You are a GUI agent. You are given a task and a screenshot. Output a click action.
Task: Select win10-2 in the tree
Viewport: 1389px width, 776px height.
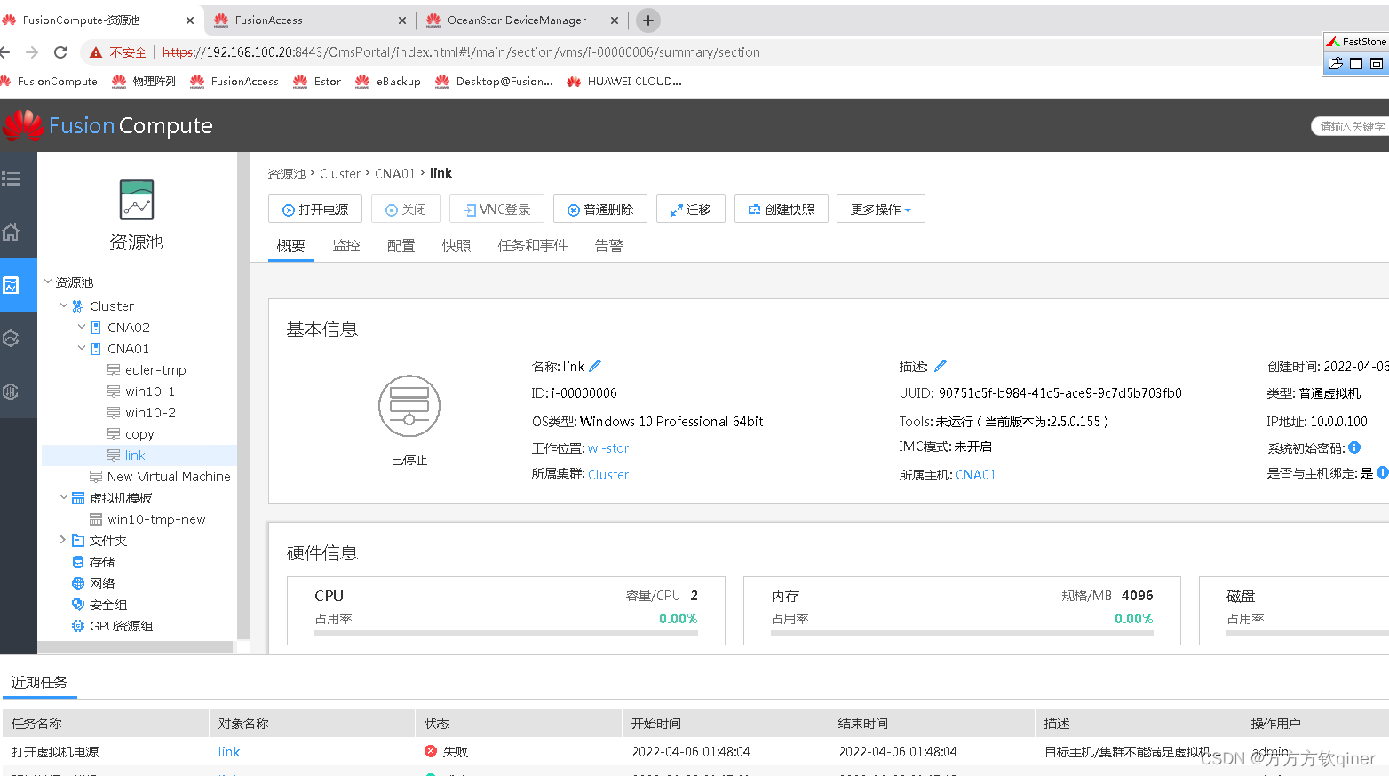point(150,413)
